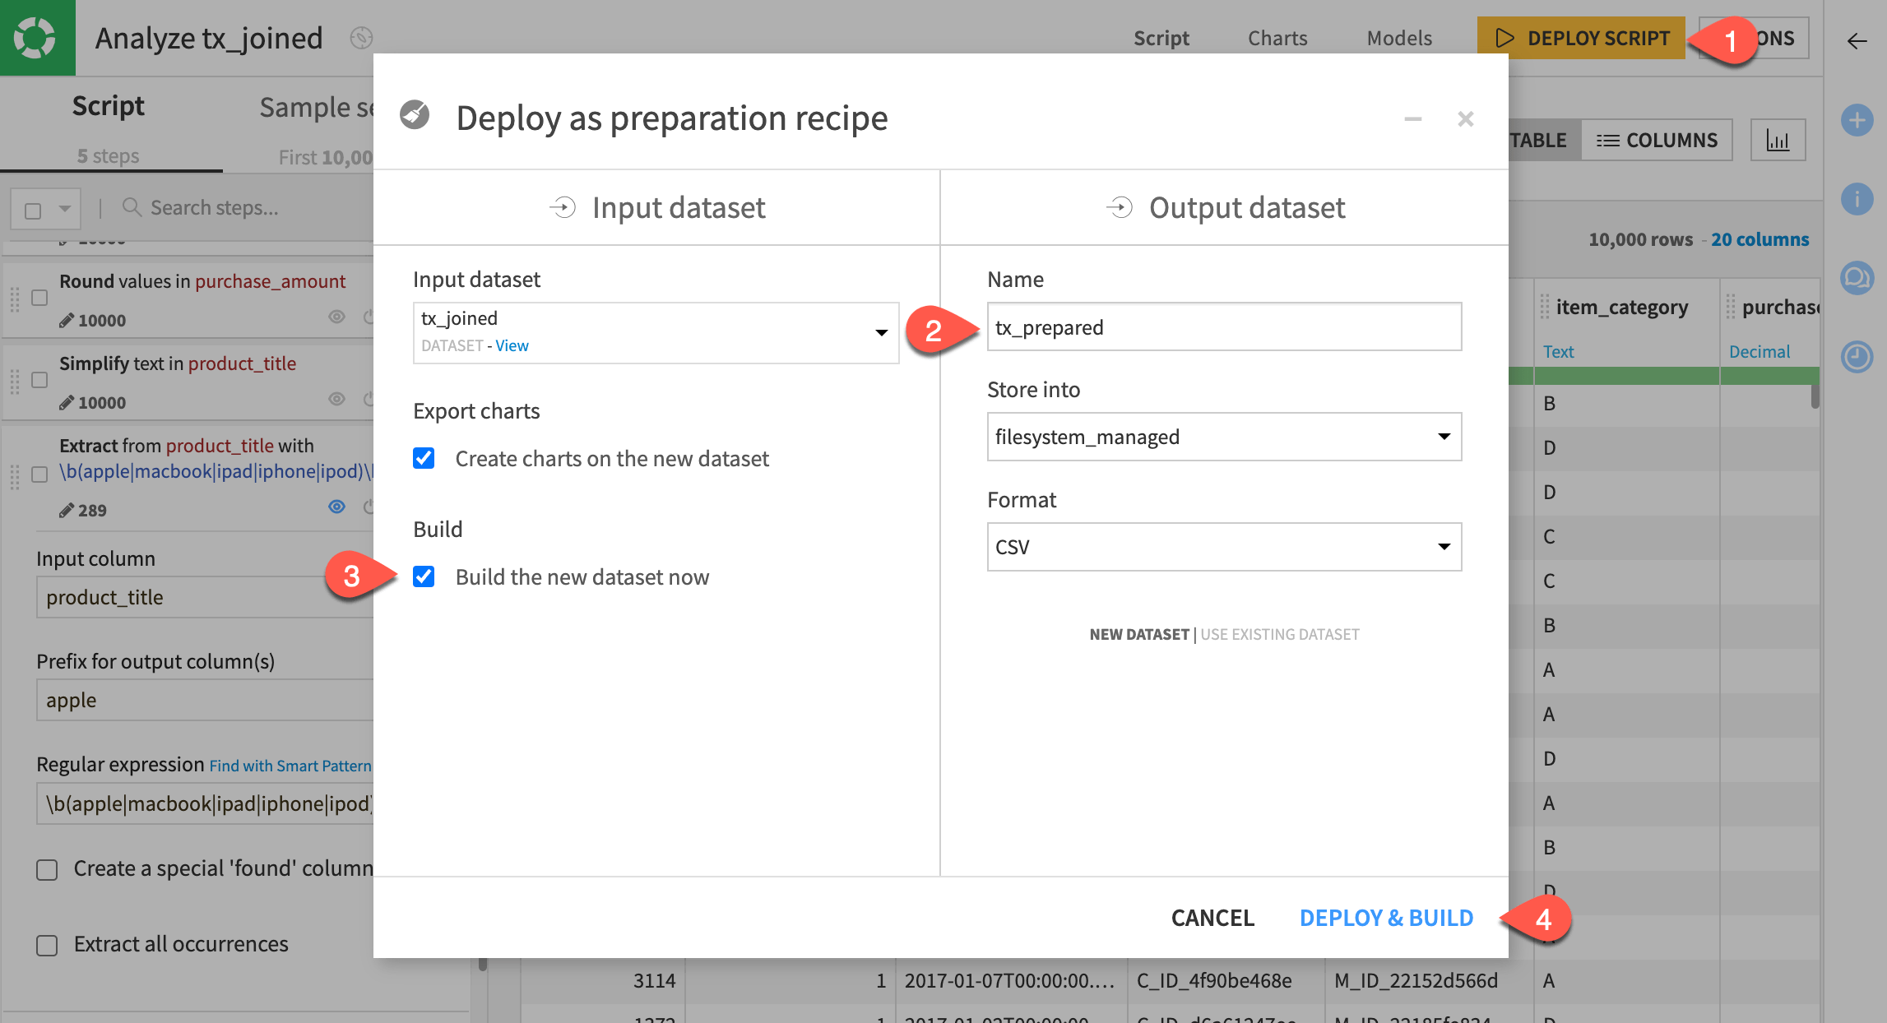Viewport: 1887px width, 1023px height.
Task: Switch to COLUMNS view
Action: 1657,140
